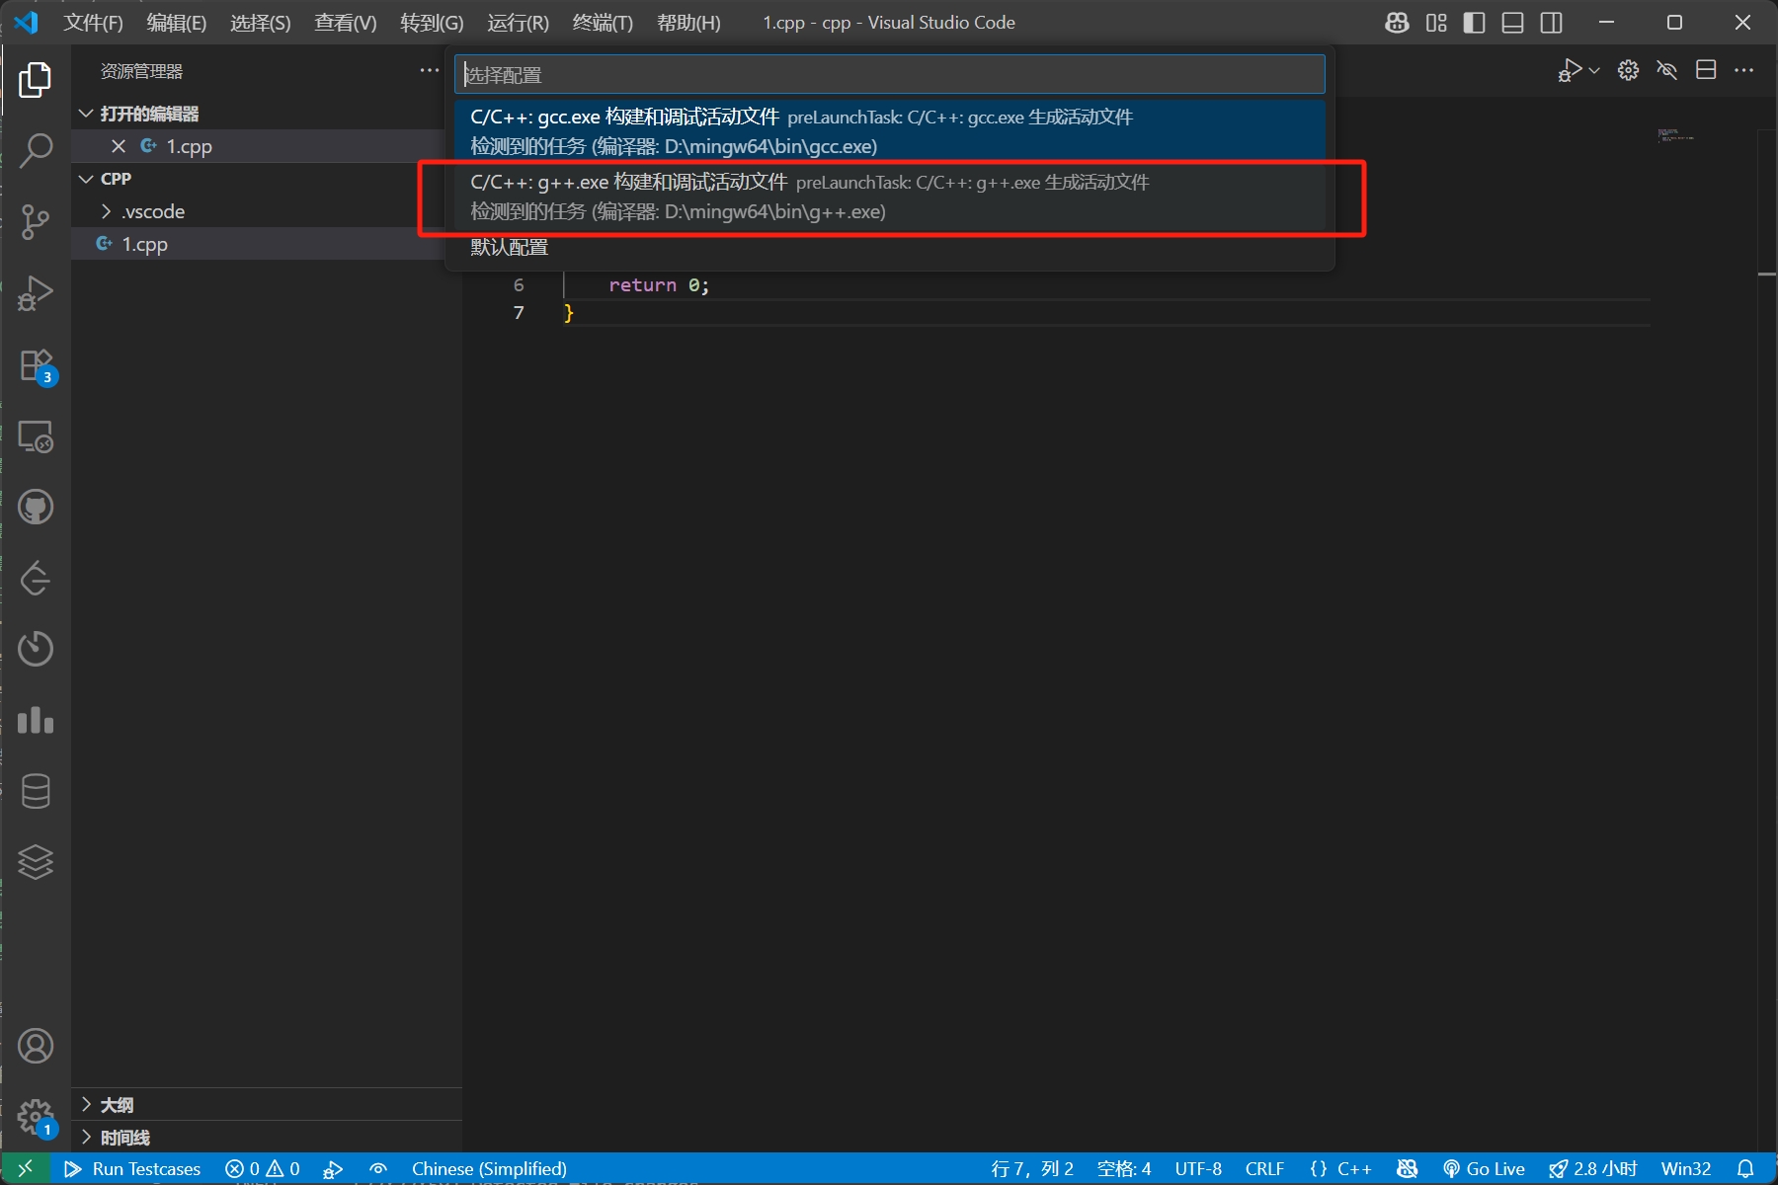Toggle the bottom panel layout button
The width and height of the screenshot is (1778, 1185).
coord(1512,23)
